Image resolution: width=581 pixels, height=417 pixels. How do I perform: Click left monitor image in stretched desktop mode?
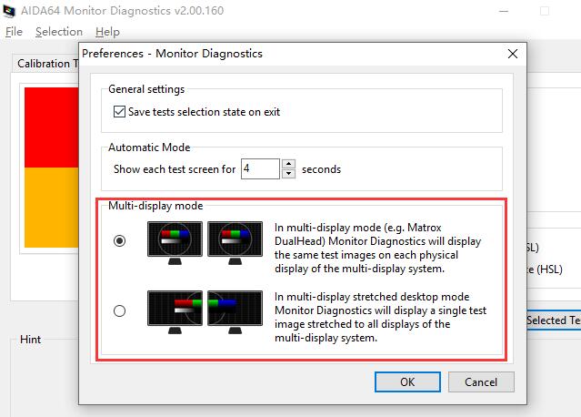tap(176, 310)
